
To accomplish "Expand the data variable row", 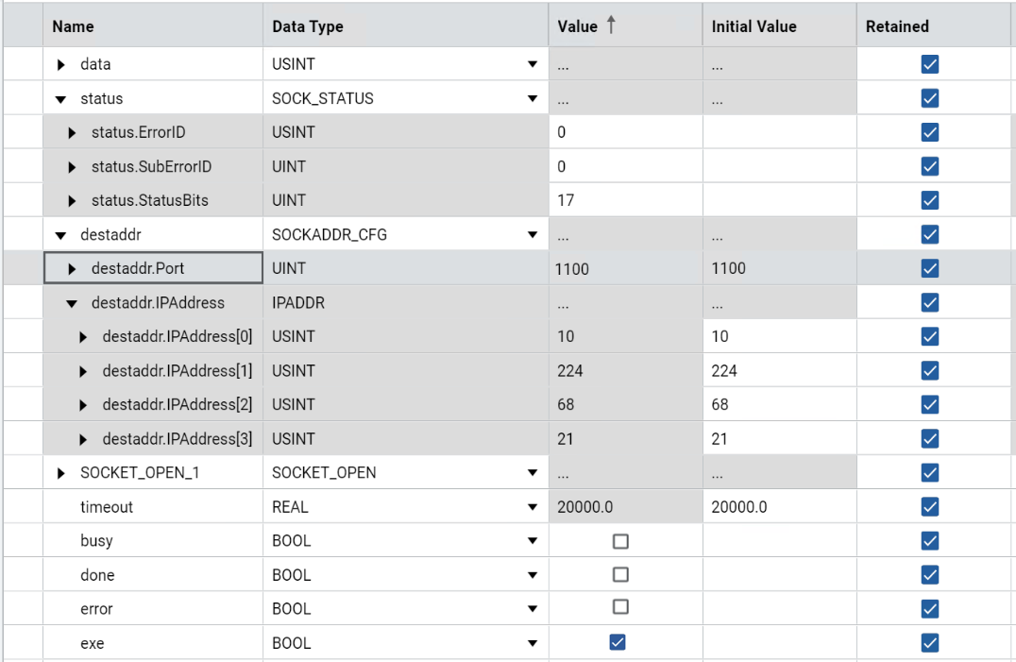I will click(x=61, y=65).
